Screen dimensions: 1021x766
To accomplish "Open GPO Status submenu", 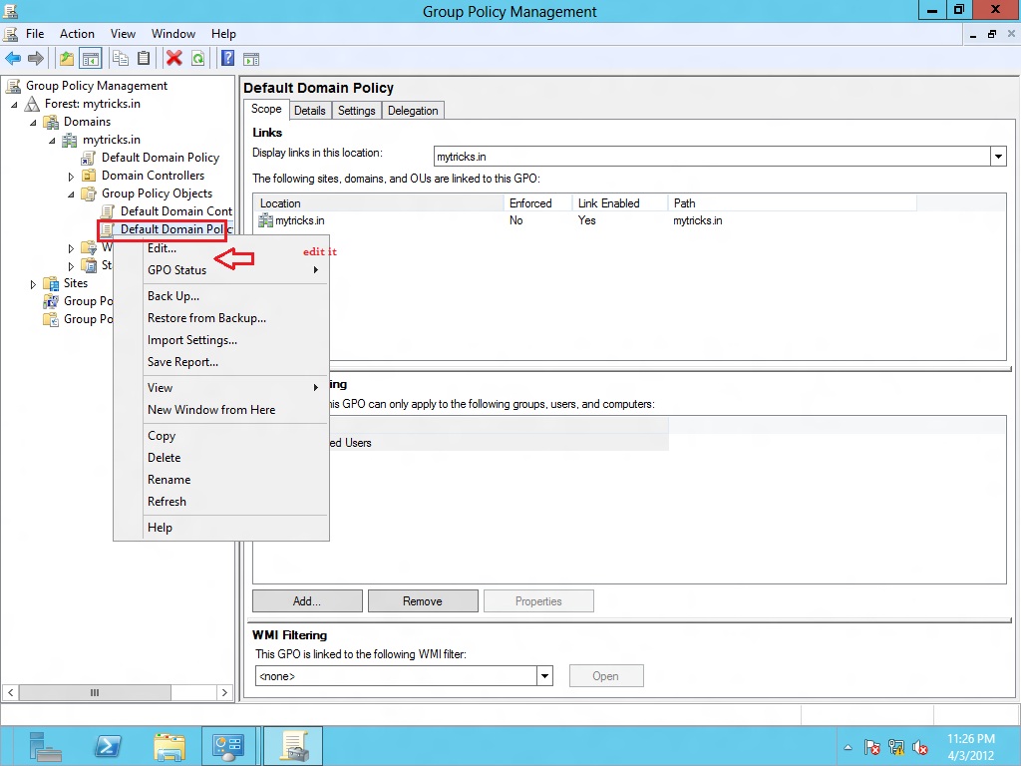I will click(235, 269).
